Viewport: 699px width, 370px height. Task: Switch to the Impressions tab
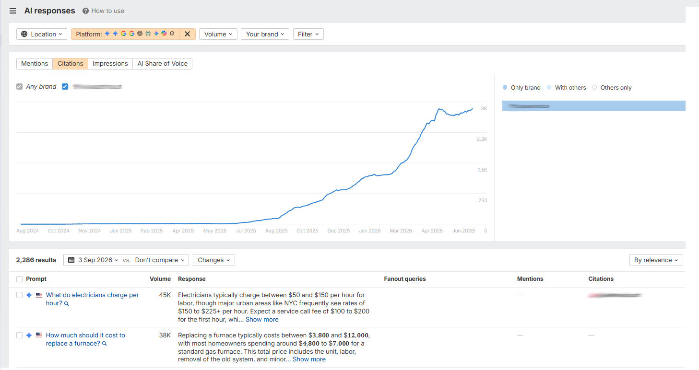coord(110,63)
